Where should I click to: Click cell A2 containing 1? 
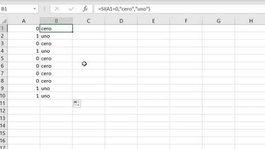24,36
